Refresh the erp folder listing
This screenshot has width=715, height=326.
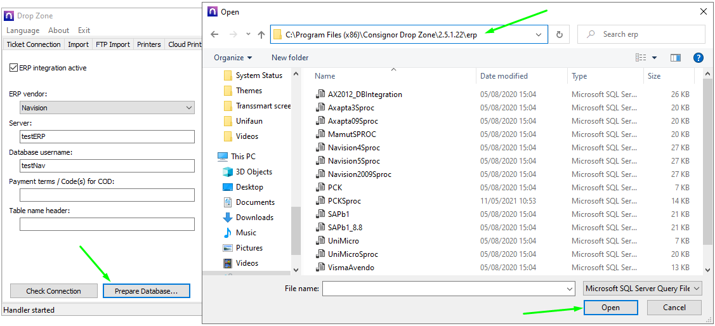pyautogui.click(x=560, y=34)
